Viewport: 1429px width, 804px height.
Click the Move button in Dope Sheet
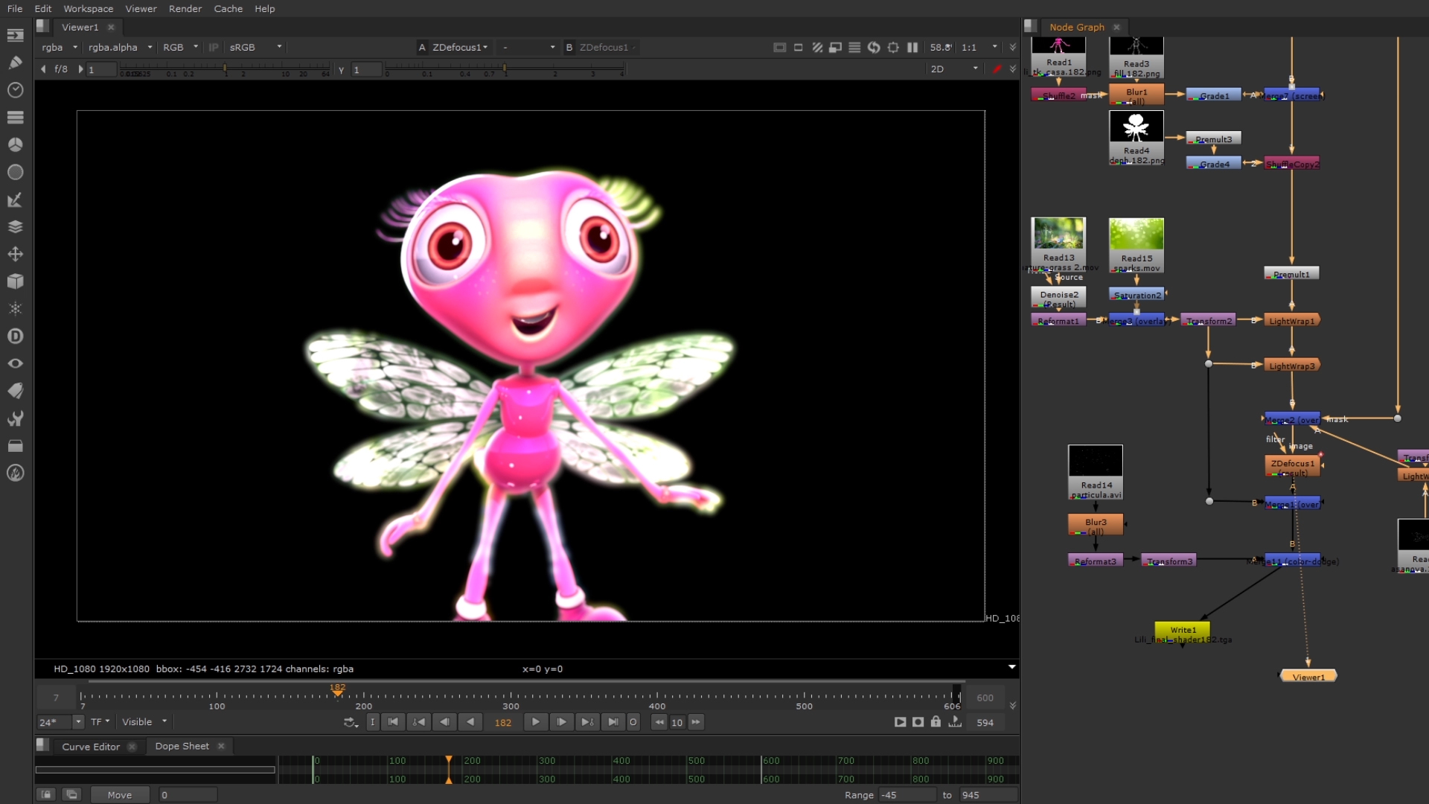119,795
